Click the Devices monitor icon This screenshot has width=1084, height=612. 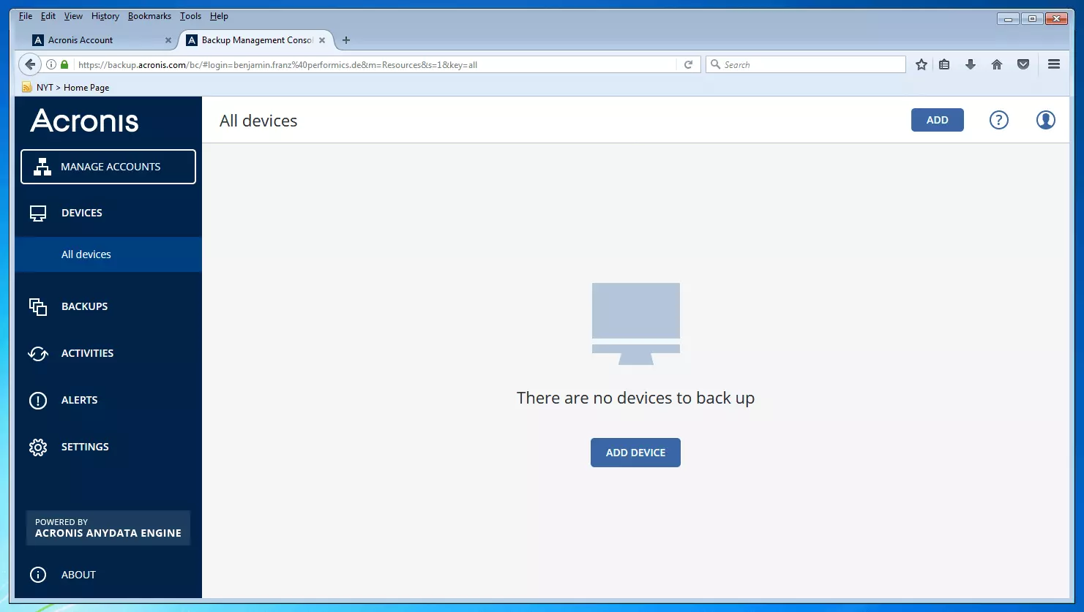(x=38, y=213)
